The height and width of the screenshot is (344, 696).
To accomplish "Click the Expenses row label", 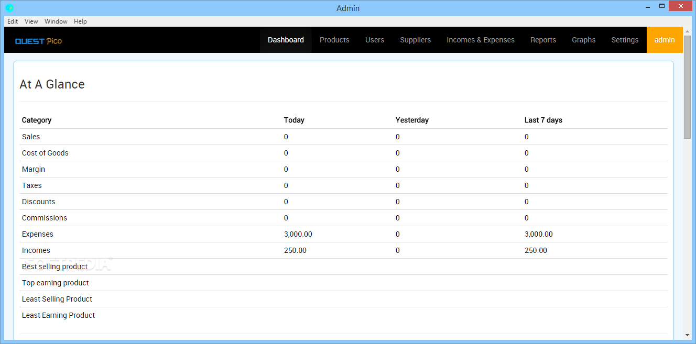I will pyautogui.click(x=38, y=234).
